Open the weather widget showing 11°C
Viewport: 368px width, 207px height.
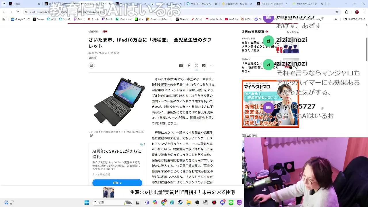point(9,202)
